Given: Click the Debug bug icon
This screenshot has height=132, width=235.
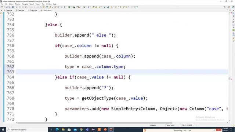Looking at the screenshot, I should [x=65, y=7].
